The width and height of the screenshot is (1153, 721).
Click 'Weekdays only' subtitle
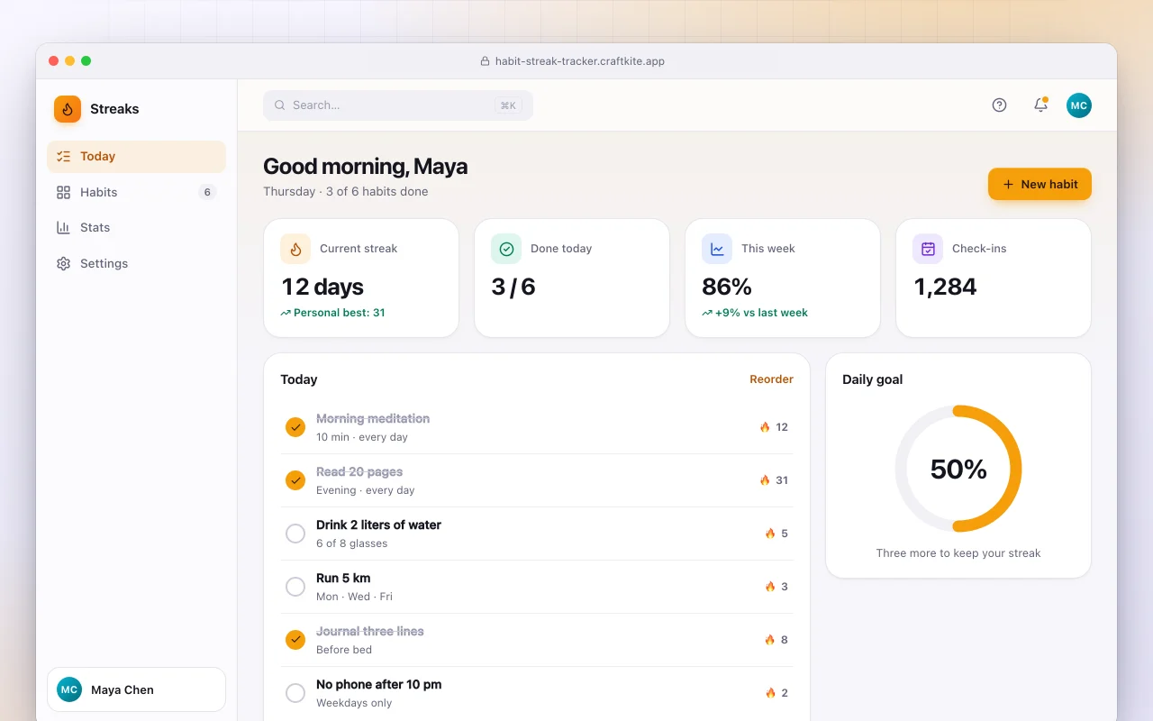coord(354,703)
